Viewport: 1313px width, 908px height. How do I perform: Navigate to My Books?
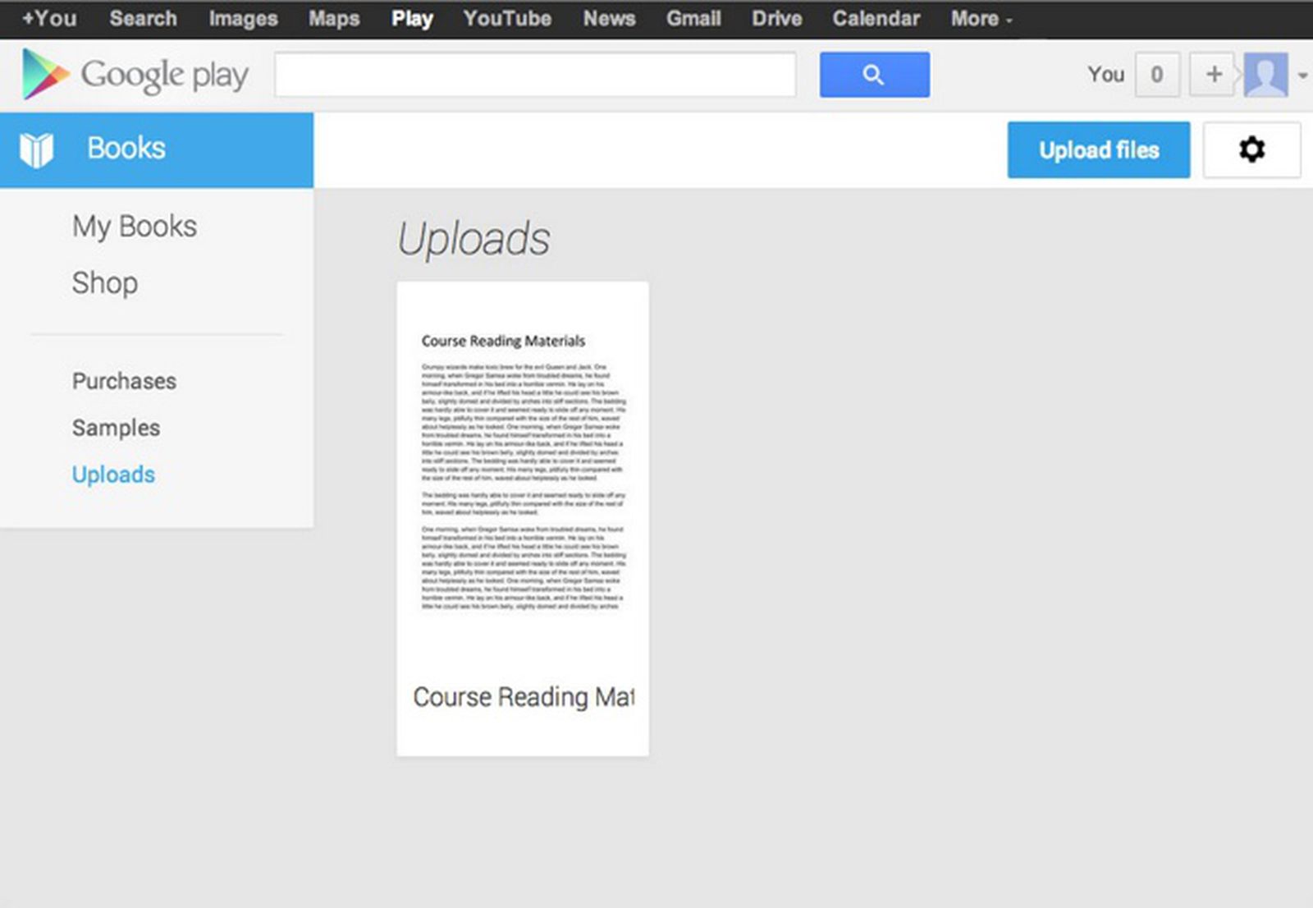coord(134,227)
